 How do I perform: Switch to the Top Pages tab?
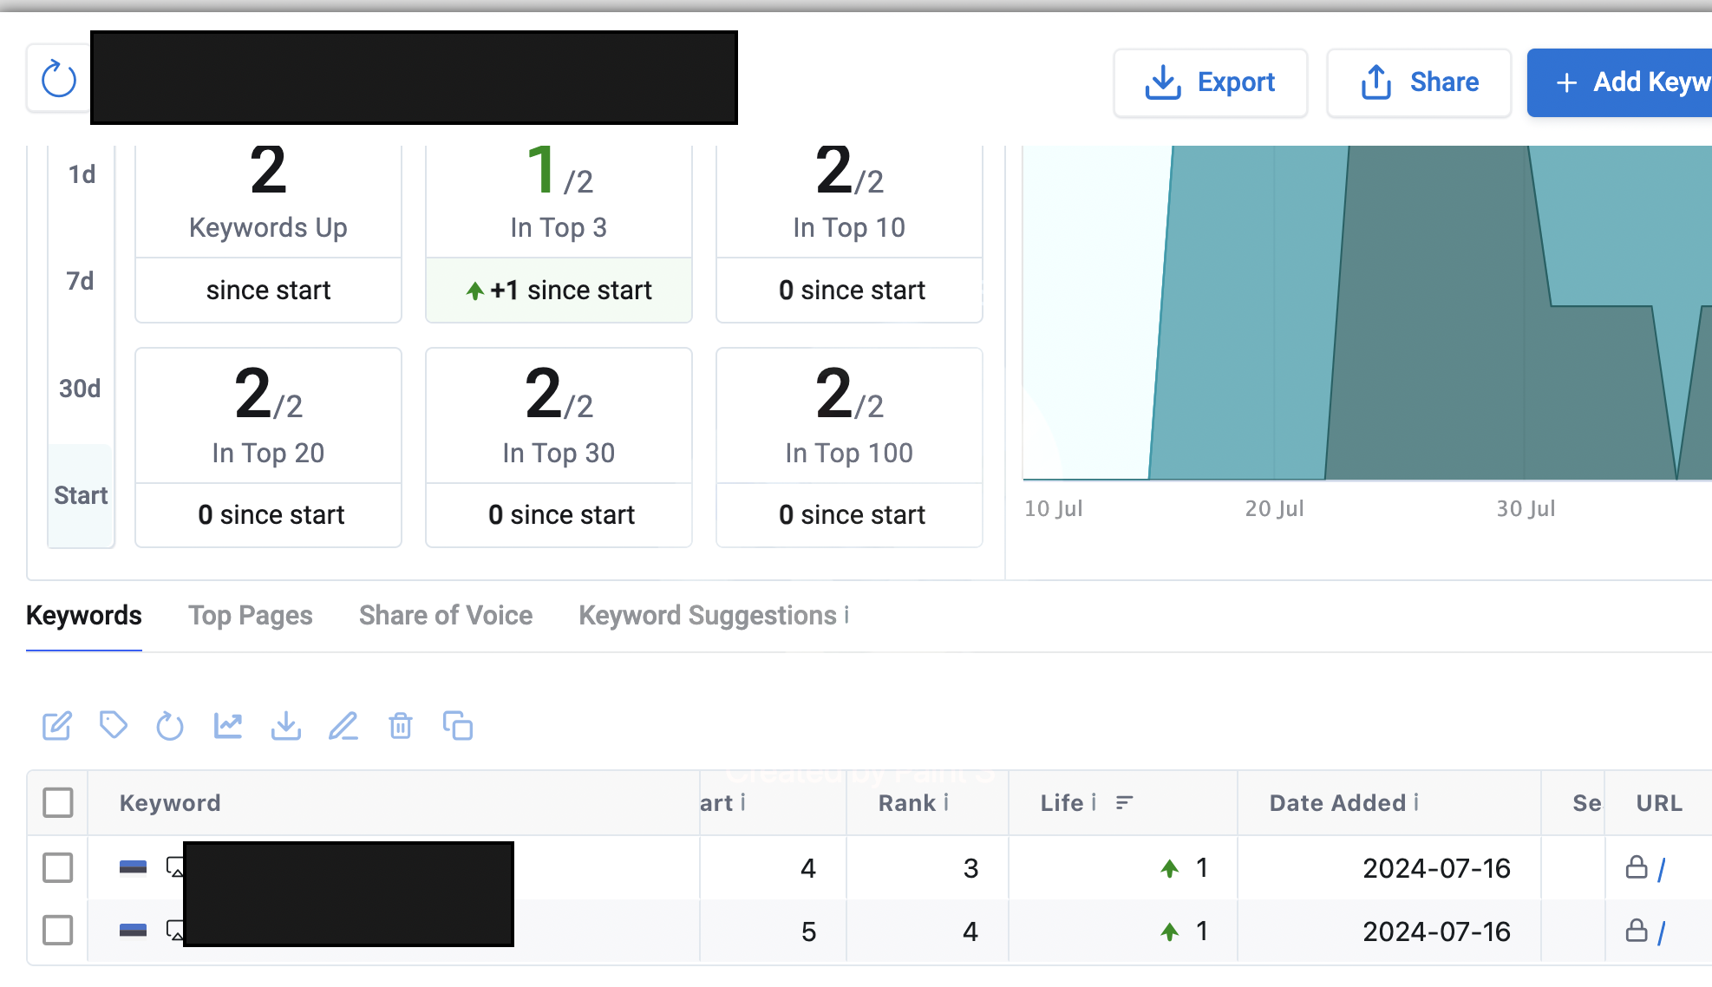click(x=251, y=616)
